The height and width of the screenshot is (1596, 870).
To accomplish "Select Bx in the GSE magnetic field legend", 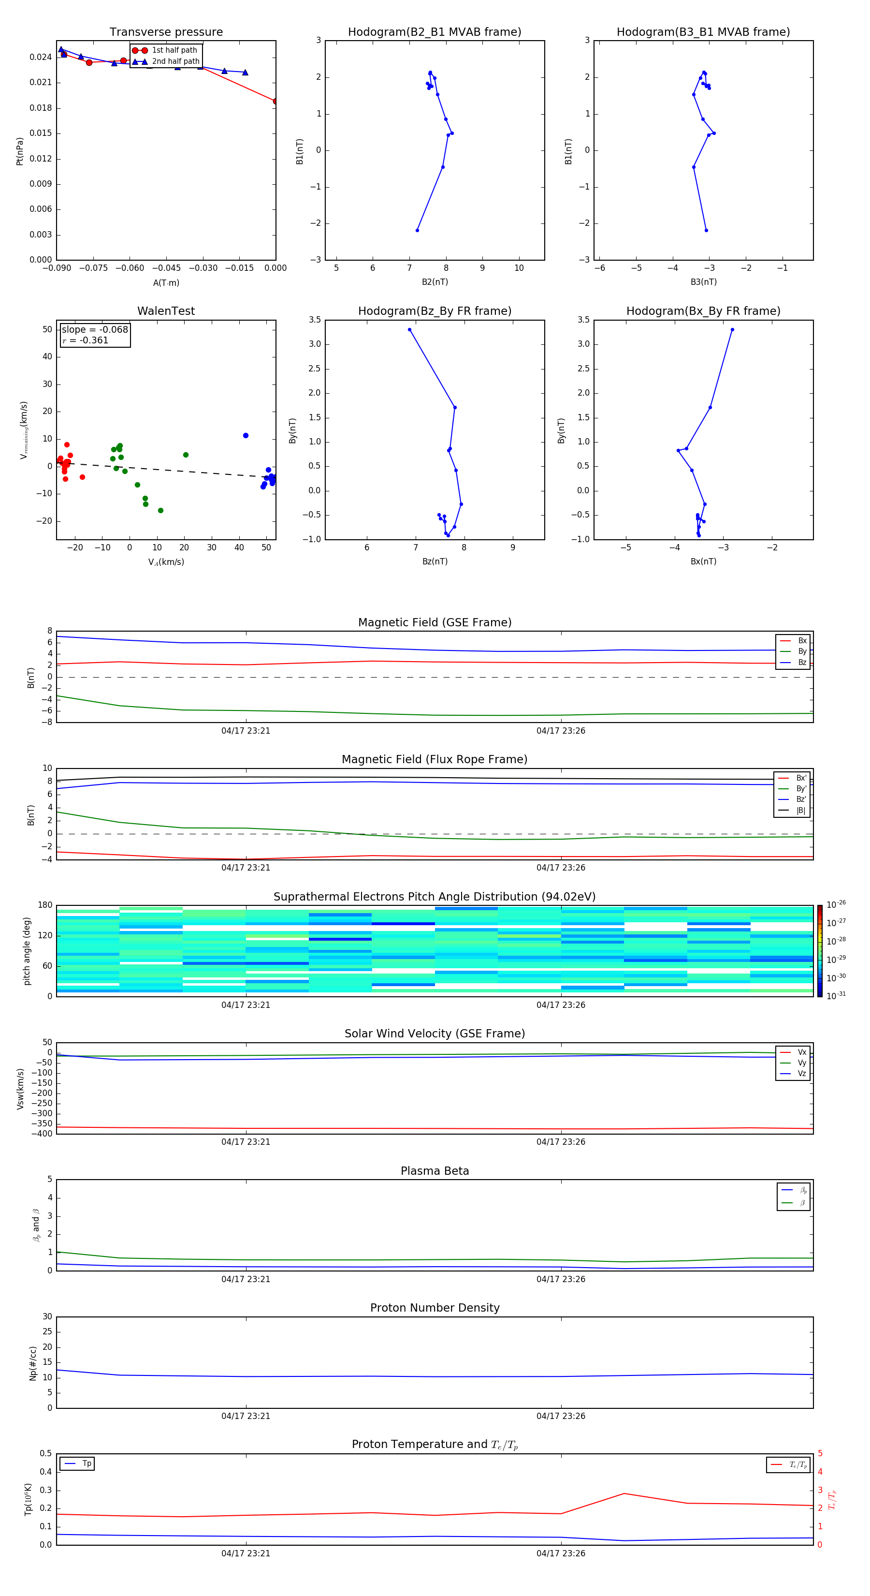I will pyautogui.click(x=793, y=641).
